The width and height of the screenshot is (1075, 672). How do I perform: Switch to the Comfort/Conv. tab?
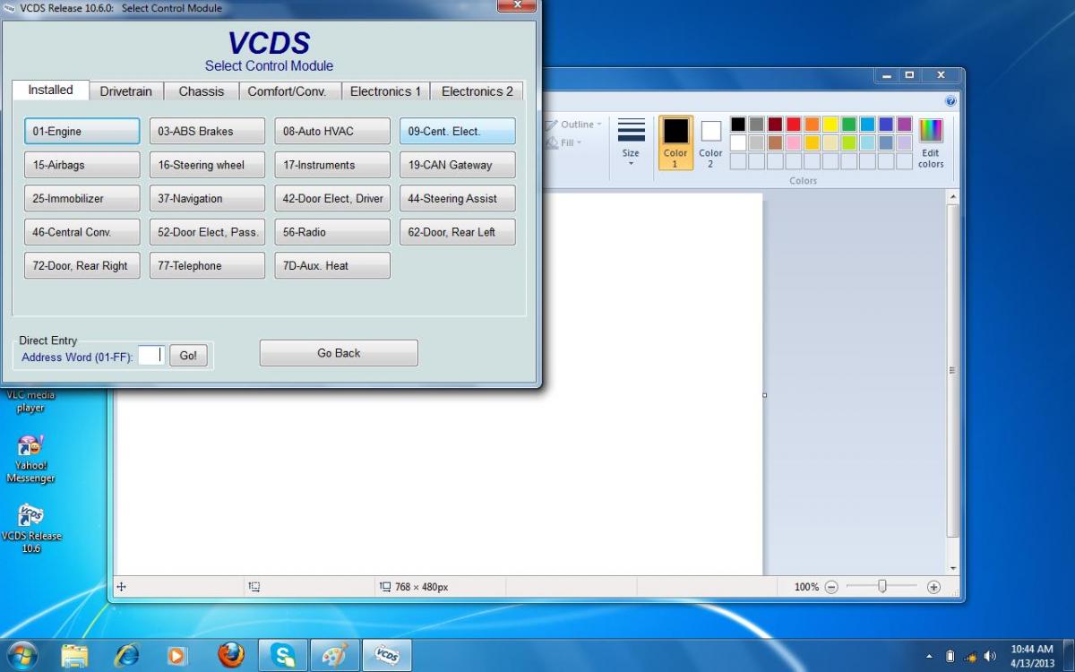point(290,91)
